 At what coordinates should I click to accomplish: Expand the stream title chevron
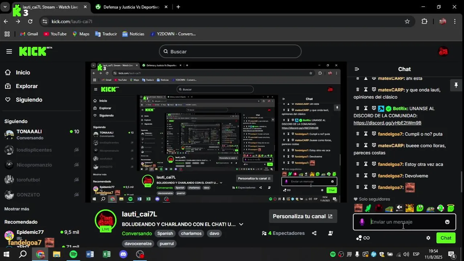[x=241, y=224]
